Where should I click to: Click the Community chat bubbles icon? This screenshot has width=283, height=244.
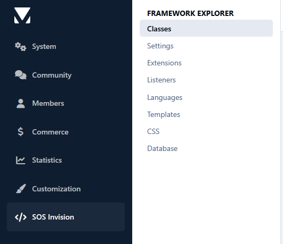pos(21,75)
